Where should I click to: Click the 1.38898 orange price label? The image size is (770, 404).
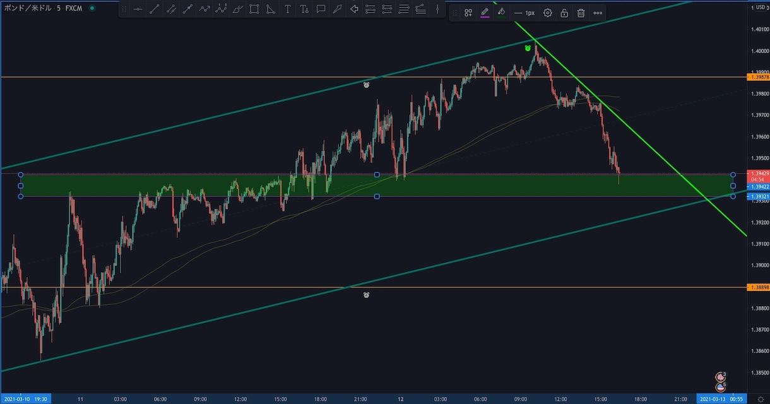[757, 287]
